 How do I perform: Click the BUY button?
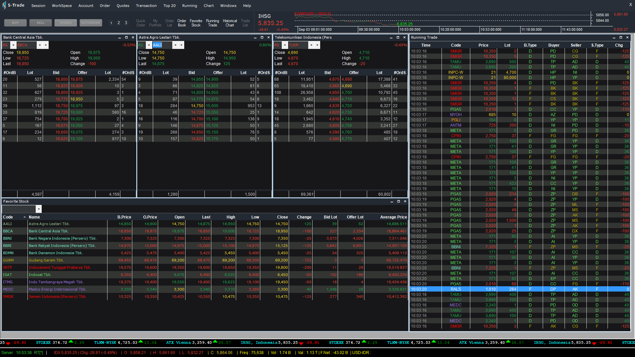tap(16, 23)
